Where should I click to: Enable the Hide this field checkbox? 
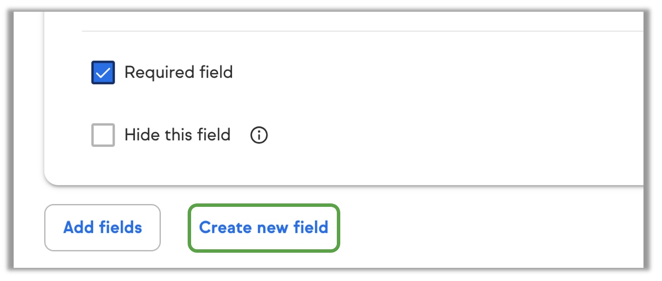pyautogui.click(x=103, y=135)
